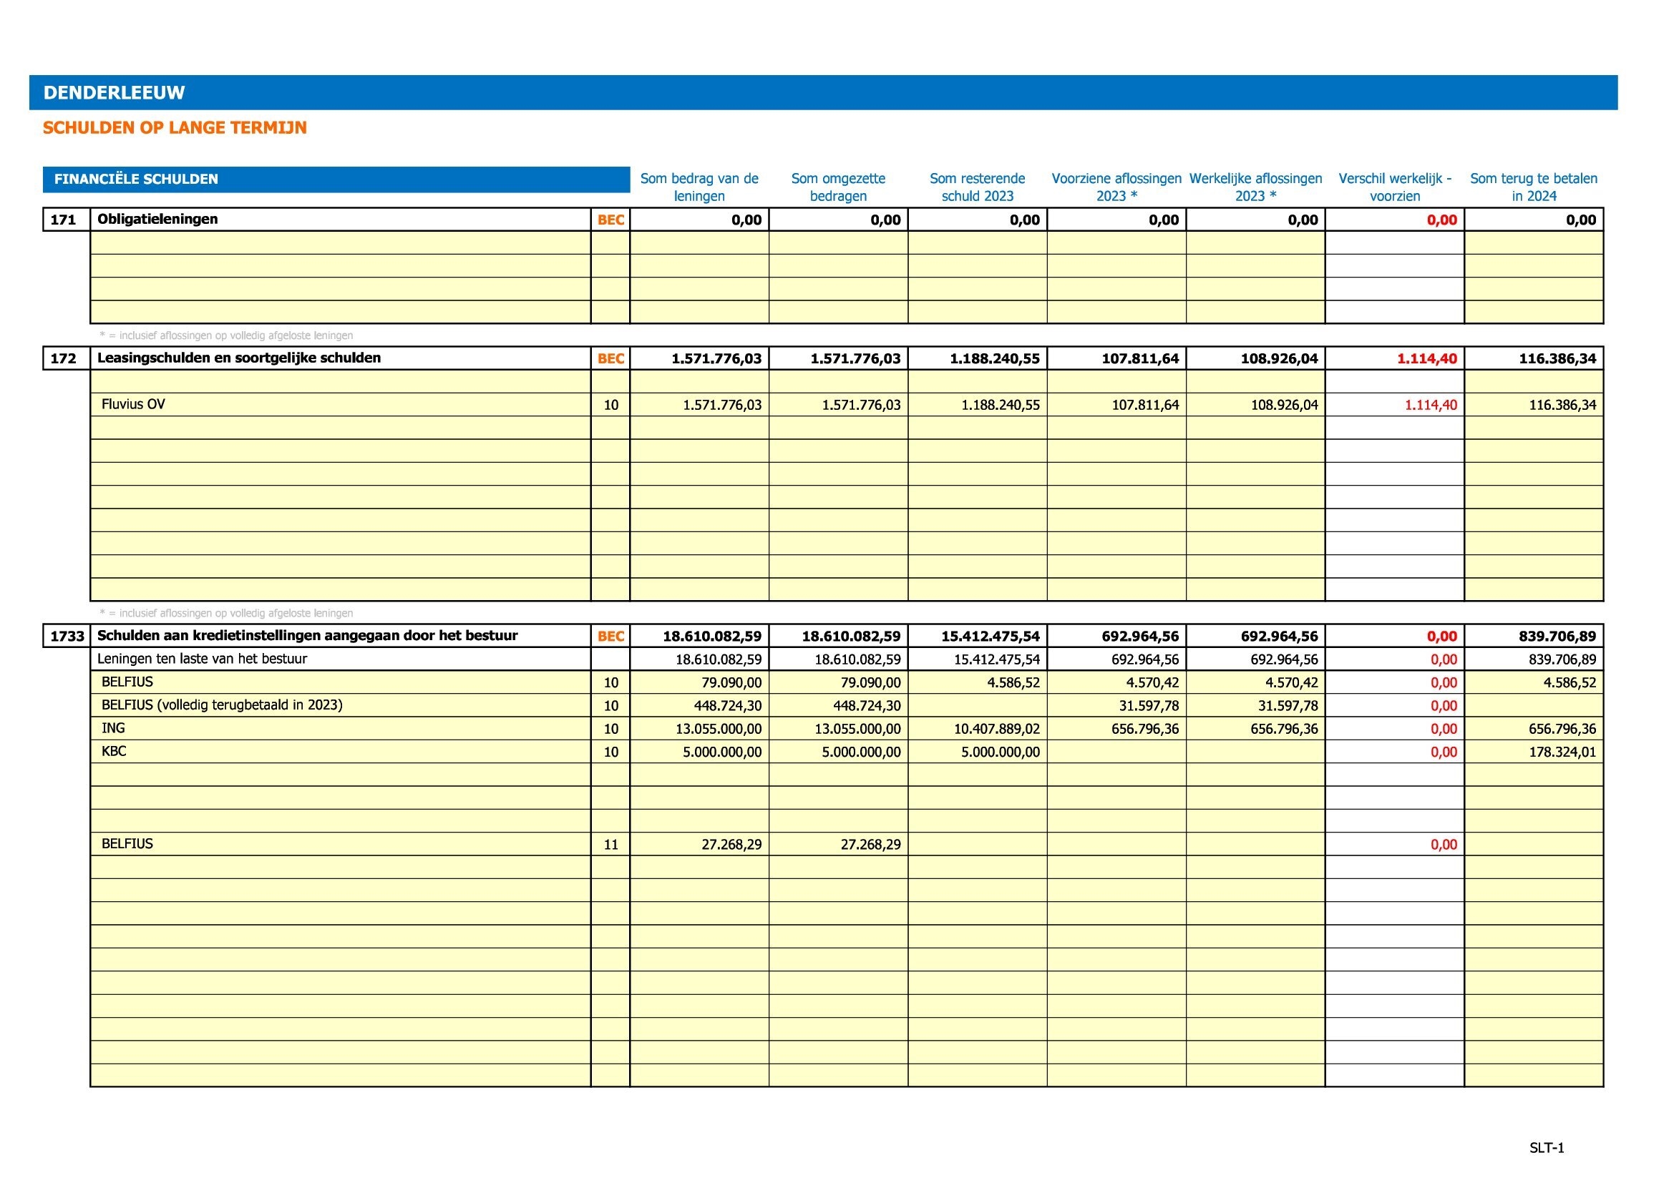Click the DENDERLEEUW title banner
The image size is (1674, 1183).
coord(115,92)
